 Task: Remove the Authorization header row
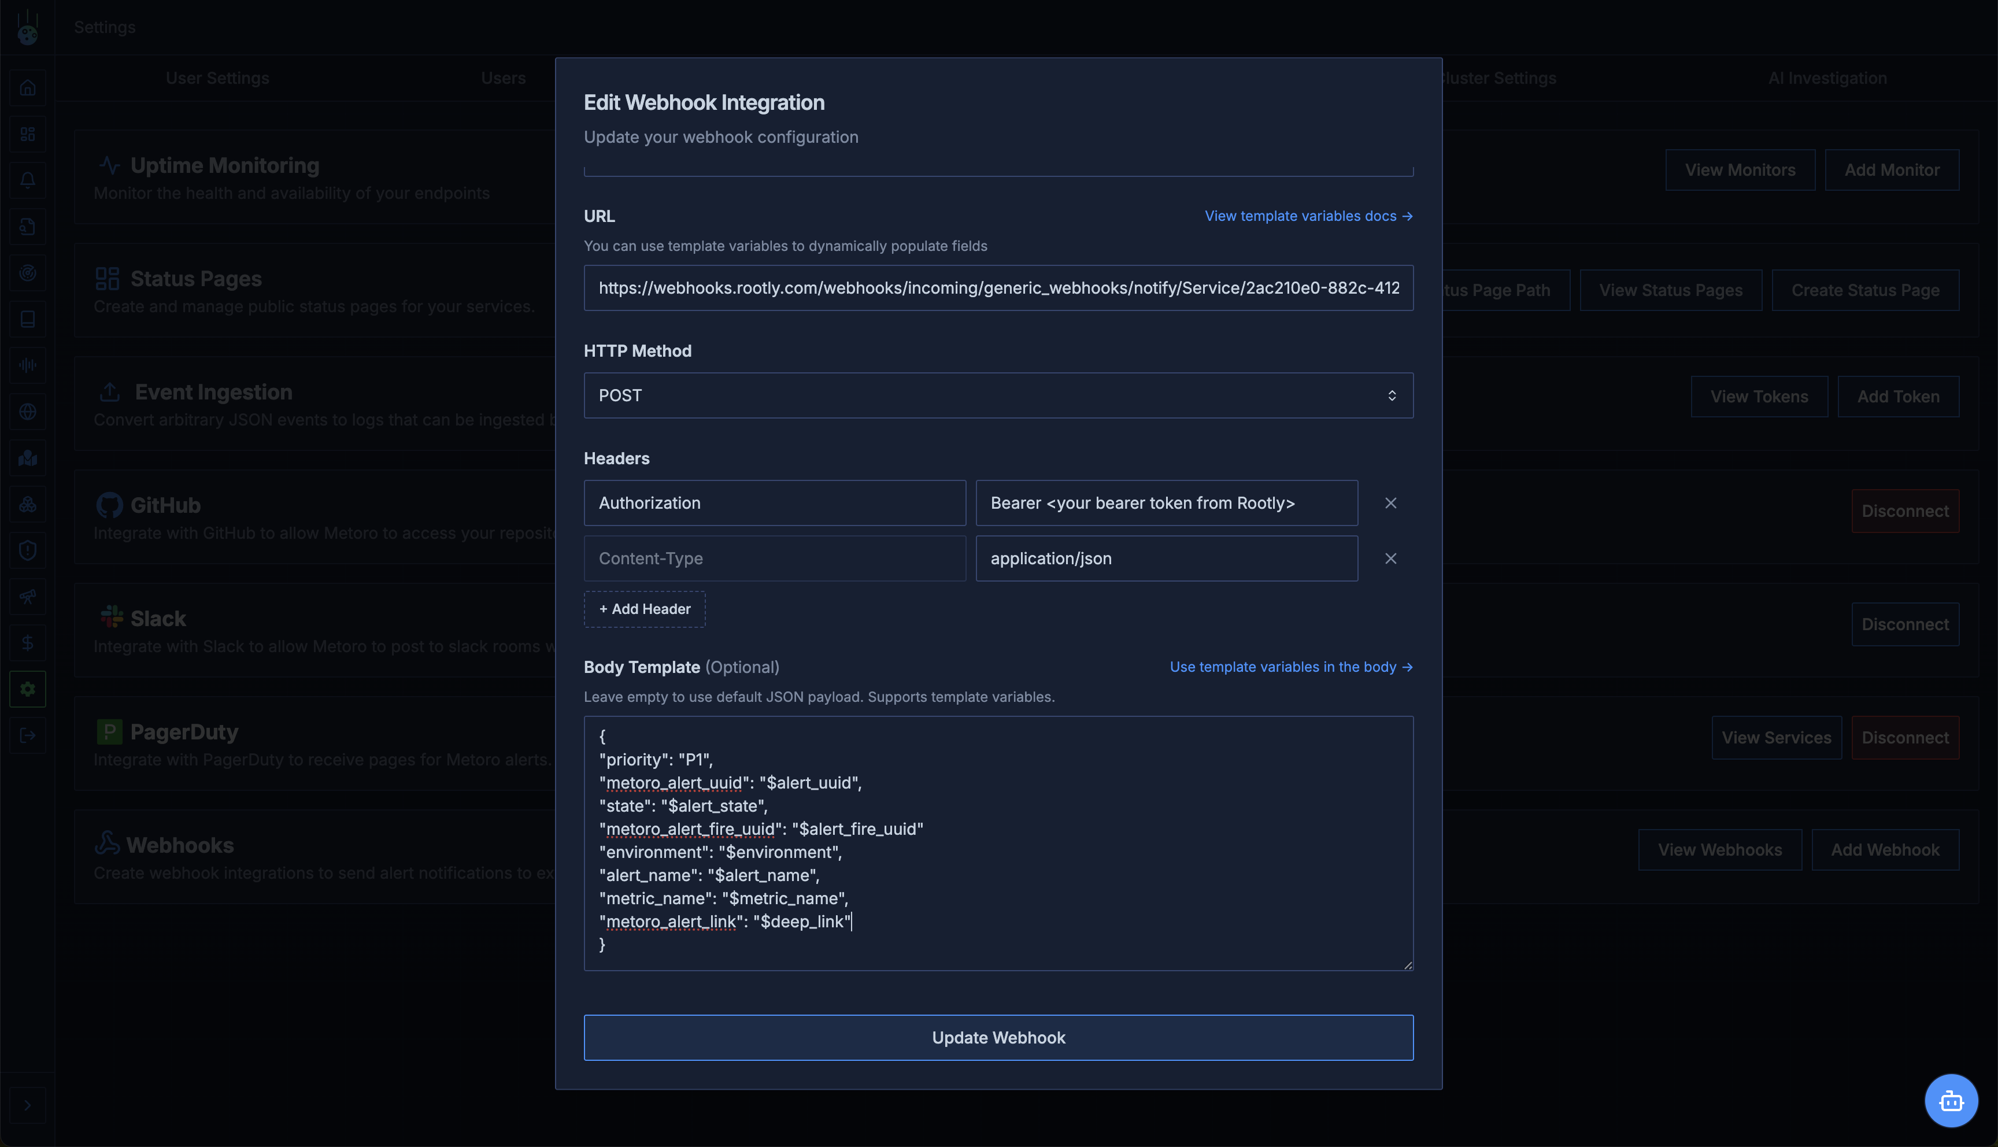[x=1390, y=502]
